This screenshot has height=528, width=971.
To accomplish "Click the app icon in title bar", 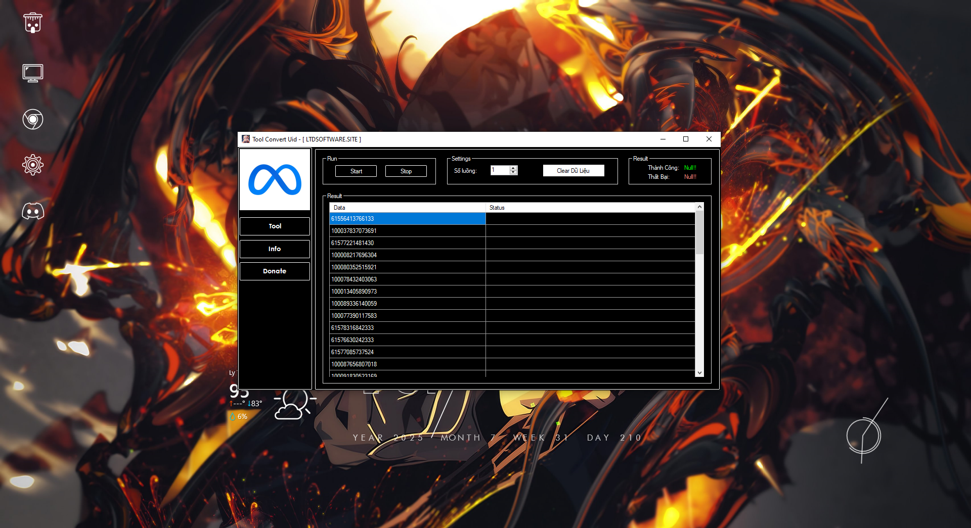I will tap(246, 139).
